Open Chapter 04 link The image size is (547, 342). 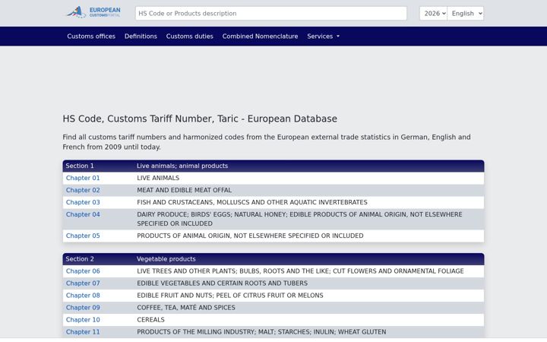coord(83,214)
